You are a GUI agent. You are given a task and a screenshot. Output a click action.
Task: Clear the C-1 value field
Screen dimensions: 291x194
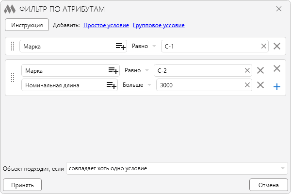(x=264, y=46)
